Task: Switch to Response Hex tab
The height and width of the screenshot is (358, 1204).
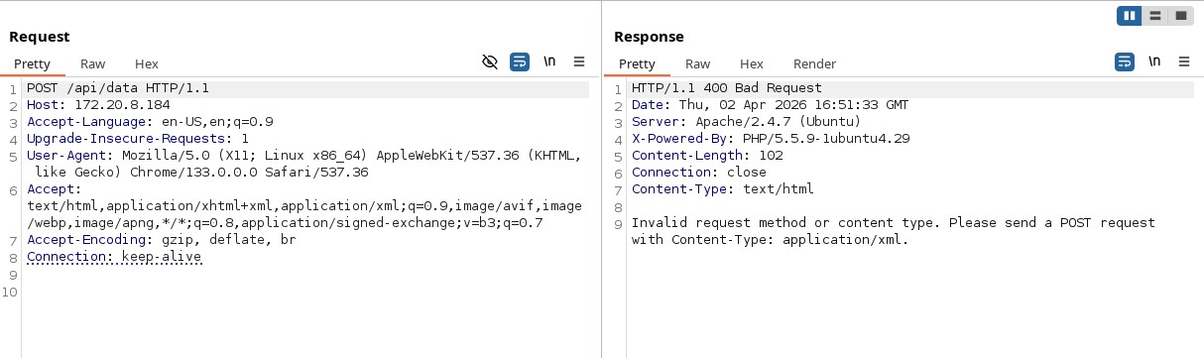Action: [x=752, y=63]
